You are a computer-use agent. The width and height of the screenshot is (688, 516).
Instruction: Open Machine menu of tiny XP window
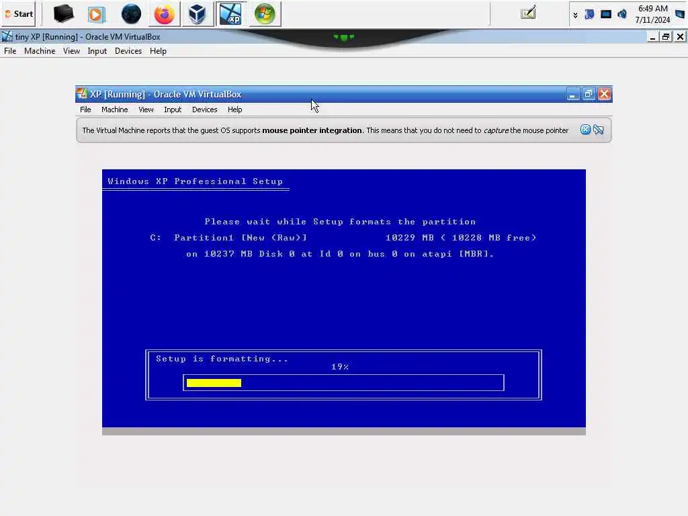tap(40, 51)
